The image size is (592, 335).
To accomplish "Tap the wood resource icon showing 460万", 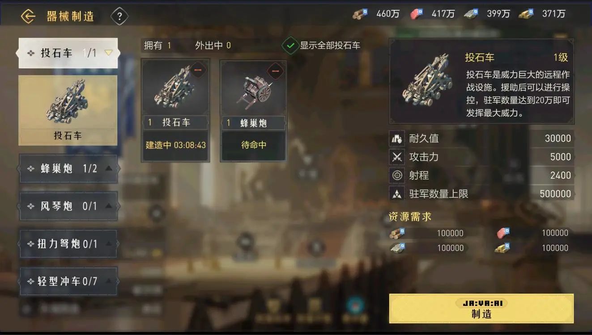I will 360,14.
